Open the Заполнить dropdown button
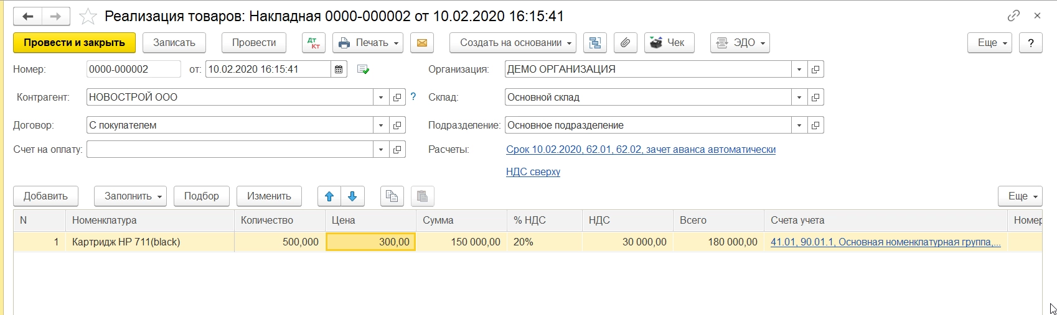Screen dimensions: 1057x315 coord(130,196)
